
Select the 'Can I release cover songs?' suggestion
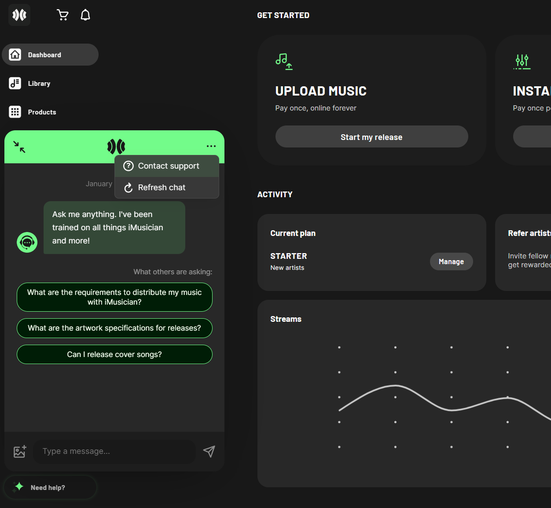pyautogui.click(x=114, y=354)
